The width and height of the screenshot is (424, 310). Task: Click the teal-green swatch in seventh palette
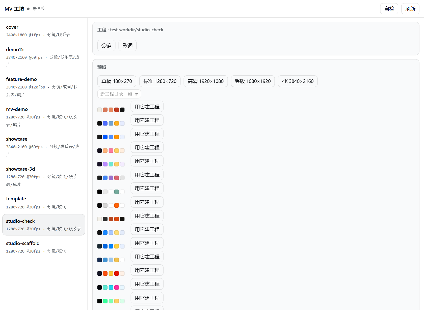[x=117, y=192]
